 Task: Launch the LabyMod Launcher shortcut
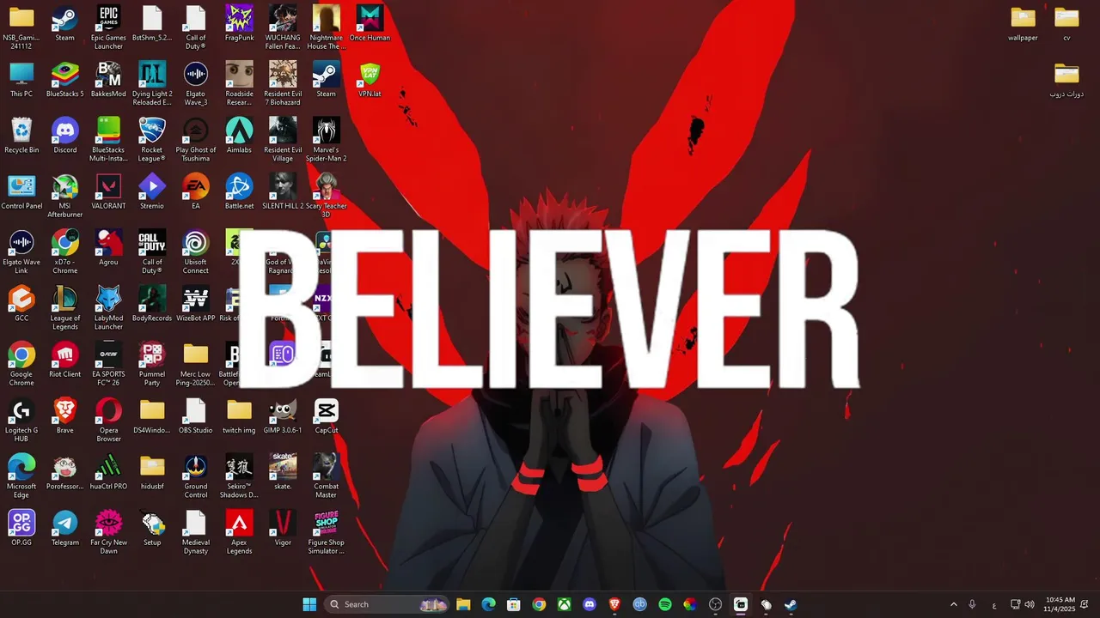click(x=108, y=307)
